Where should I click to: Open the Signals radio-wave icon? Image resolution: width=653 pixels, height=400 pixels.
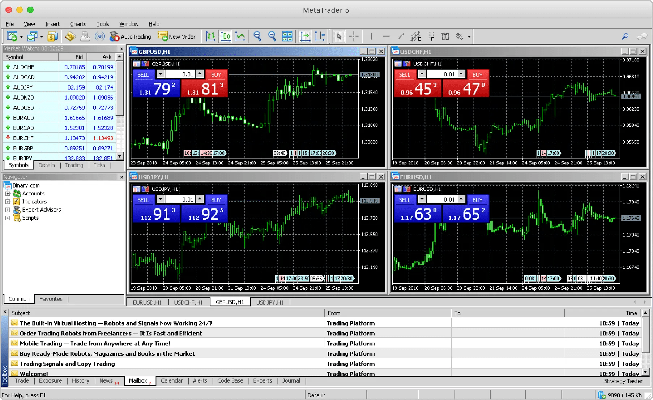pos(100,36)
